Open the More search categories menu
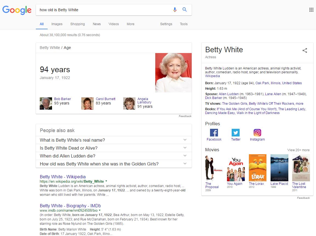Screen dimensions: 316x236 (x=130, y=24)
